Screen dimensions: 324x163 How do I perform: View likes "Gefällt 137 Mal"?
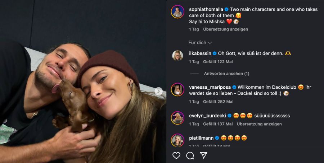pos(217,124)
